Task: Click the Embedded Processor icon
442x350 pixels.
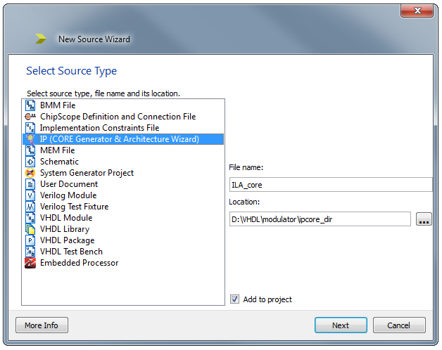Action: point(30,263)
